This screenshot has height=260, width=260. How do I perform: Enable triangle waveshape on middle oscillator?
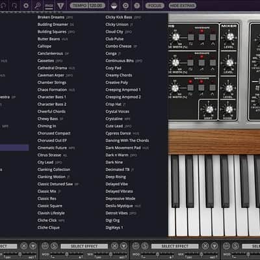pyautogui.click(x=213, y=62)
